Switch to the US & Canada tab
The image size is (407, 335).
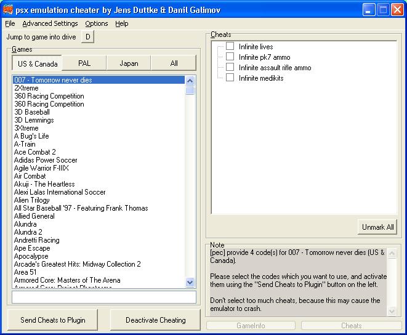(x=37, y=63)
